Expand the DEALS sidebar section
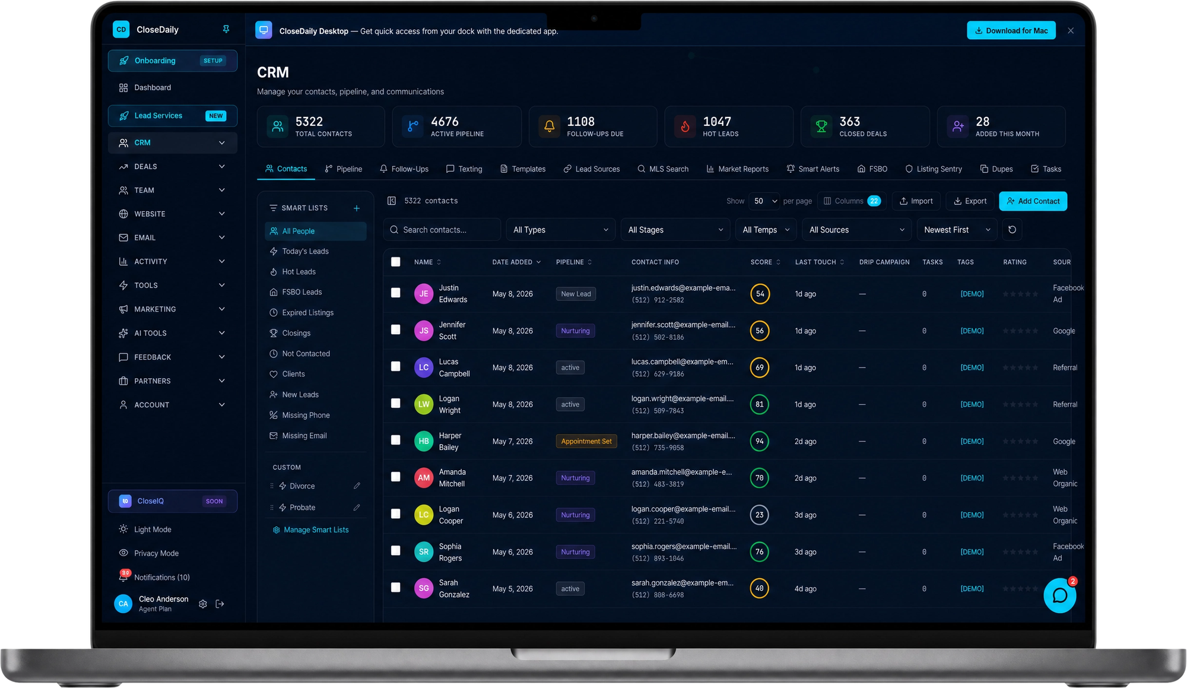The height and width of the screenshot is (688, 1187). click(x=172, y=166)
